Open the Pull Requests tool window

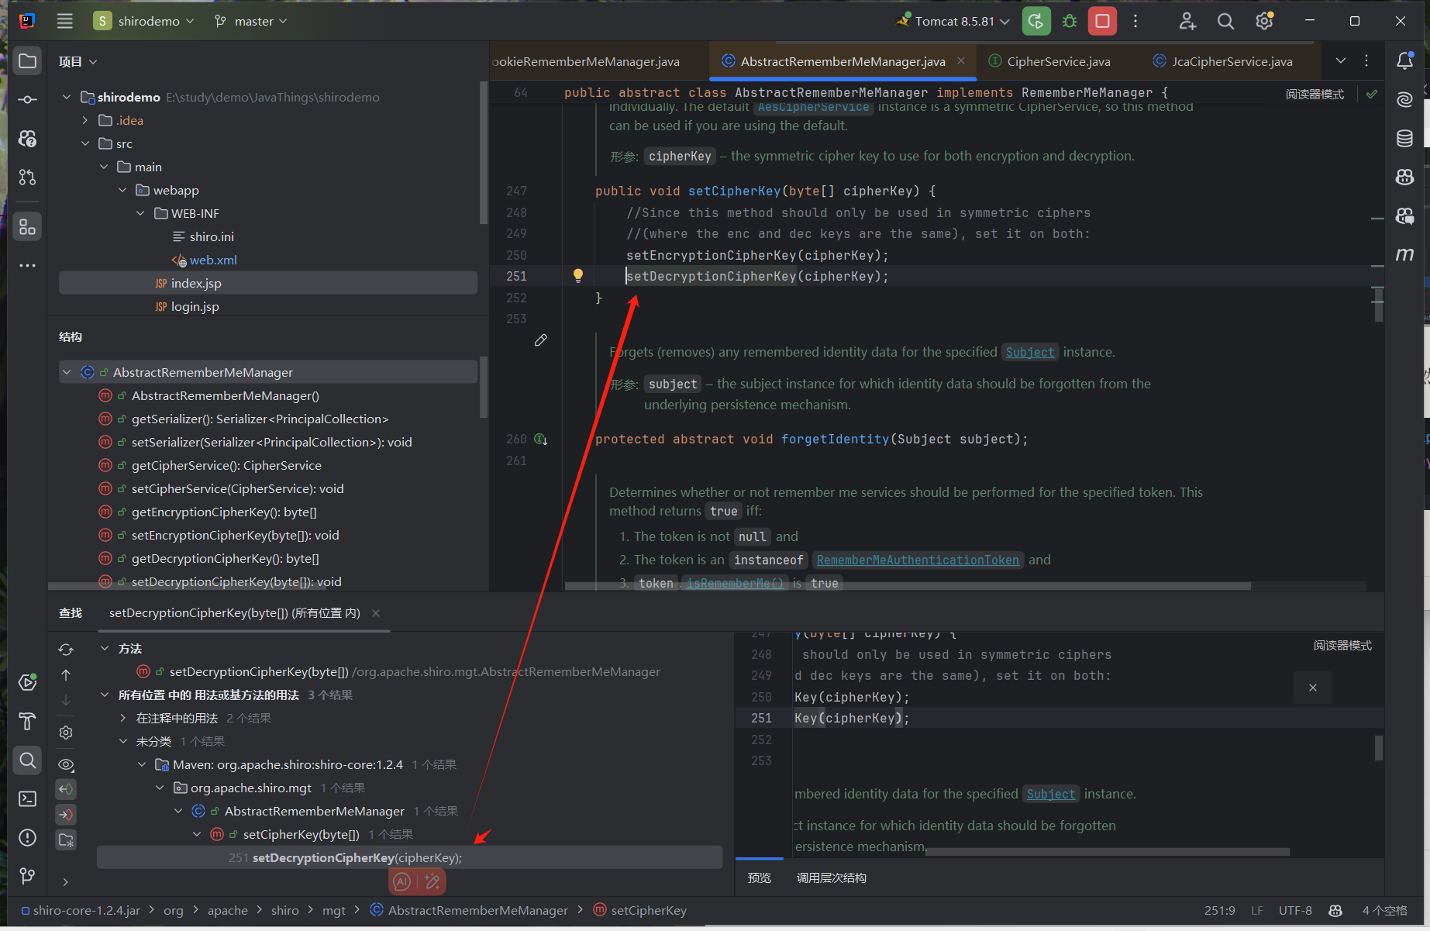(28, 178)
